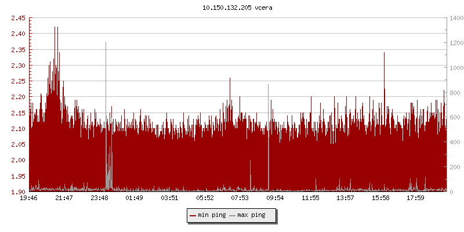This screenshot has width=464, height=232.
Task: Click the 200 value on right axis
Action: coord(454,167)
